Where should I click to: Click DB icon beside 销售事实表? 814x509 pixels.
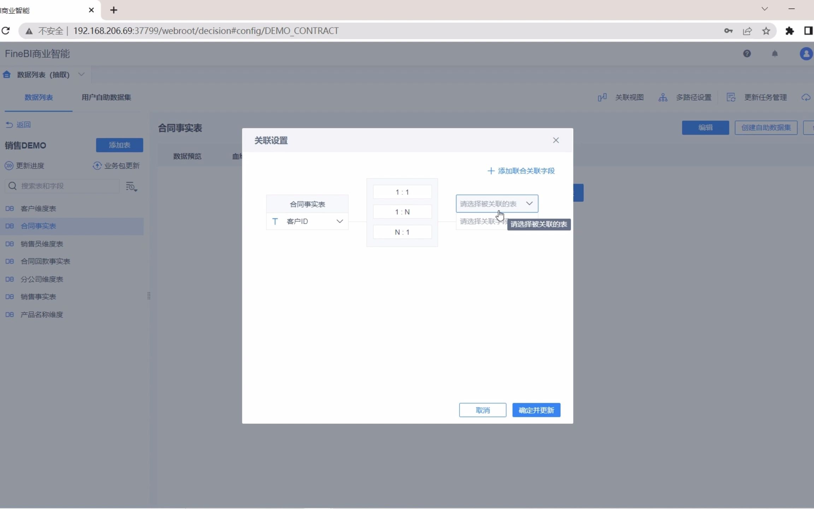click(x=10, y=297)
